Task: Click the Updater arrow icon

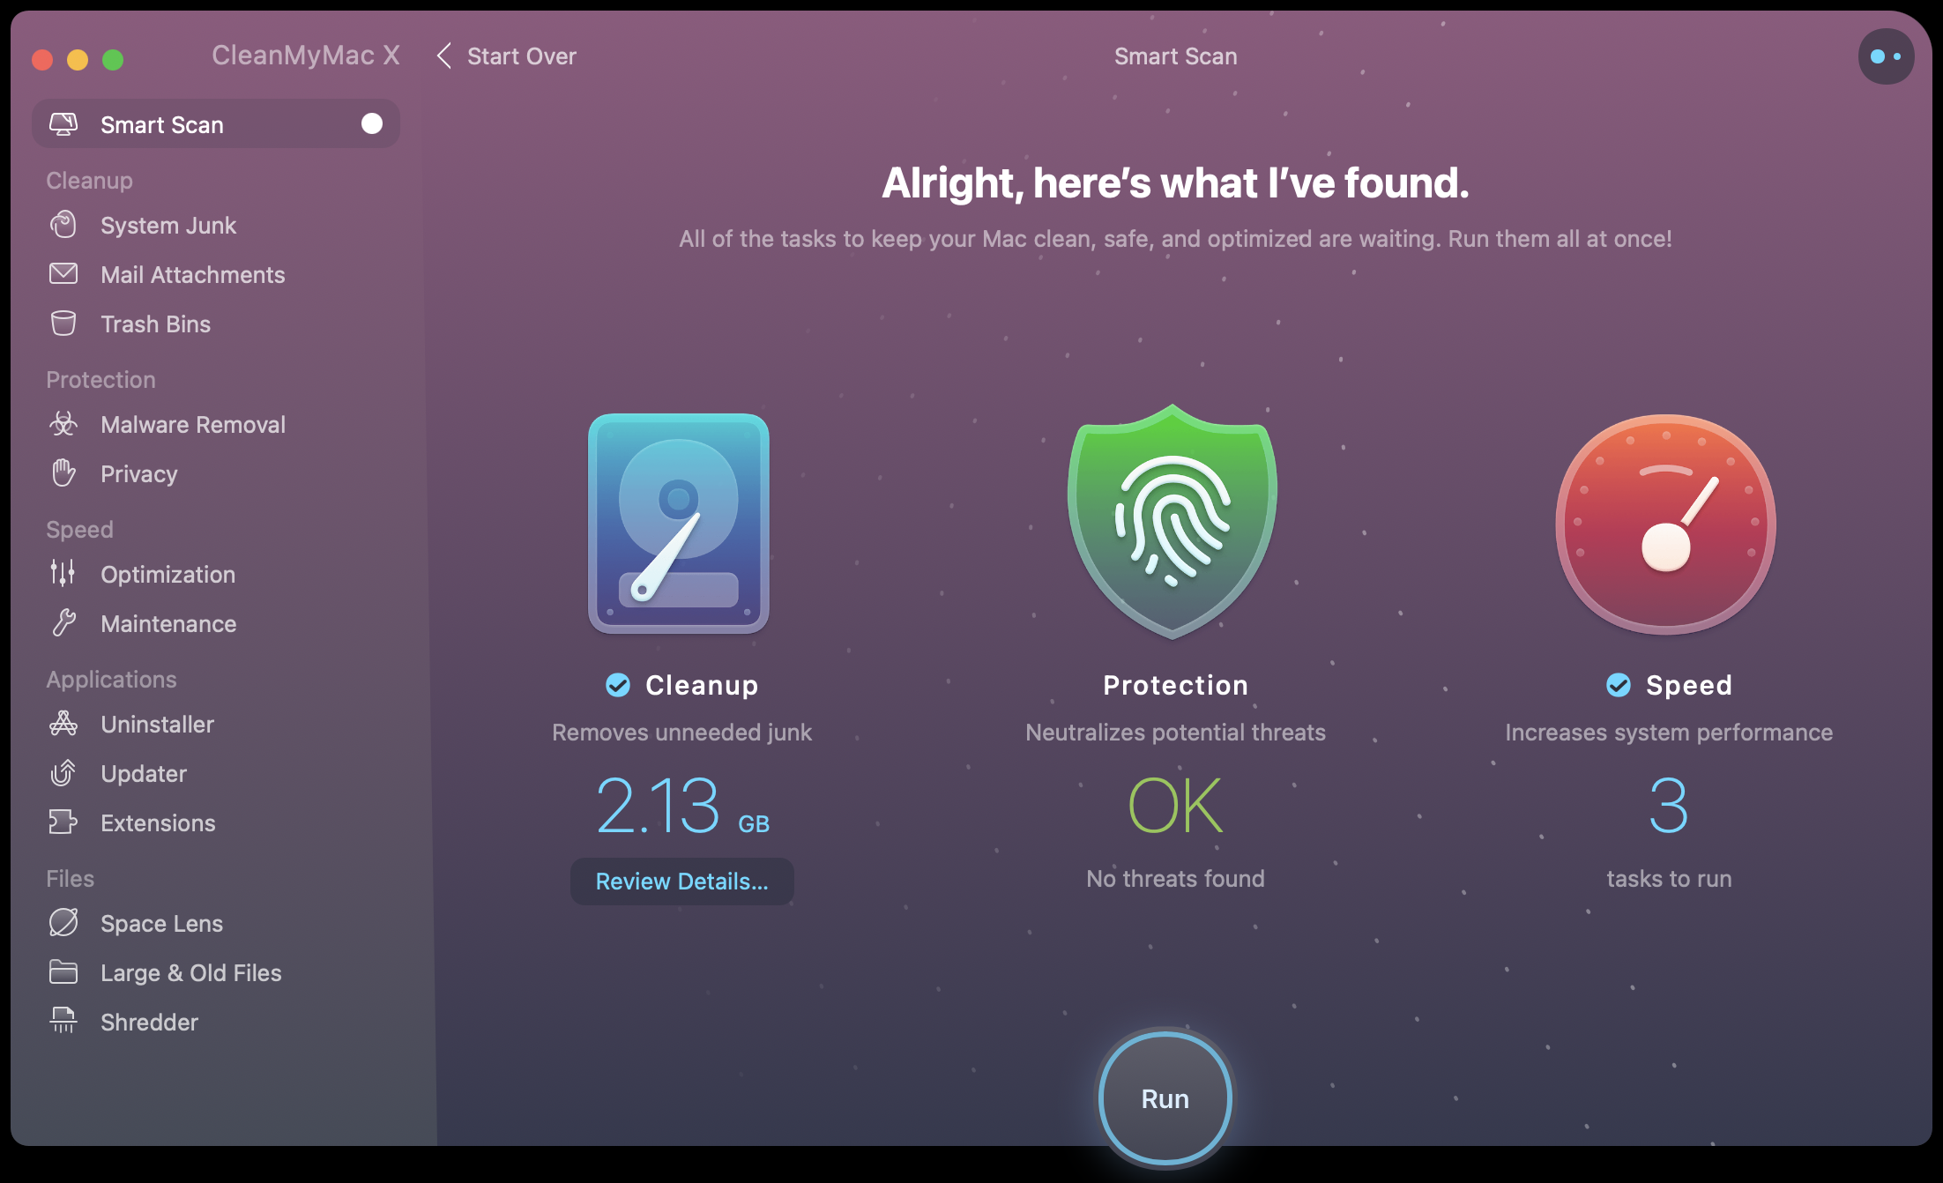Action: click(63, 773)
